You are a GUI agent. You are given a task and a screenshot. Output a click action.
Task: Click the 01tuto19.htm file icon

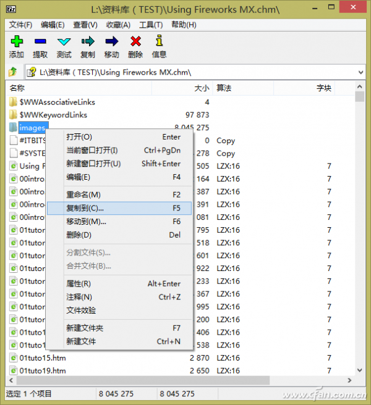pos(14,370)
